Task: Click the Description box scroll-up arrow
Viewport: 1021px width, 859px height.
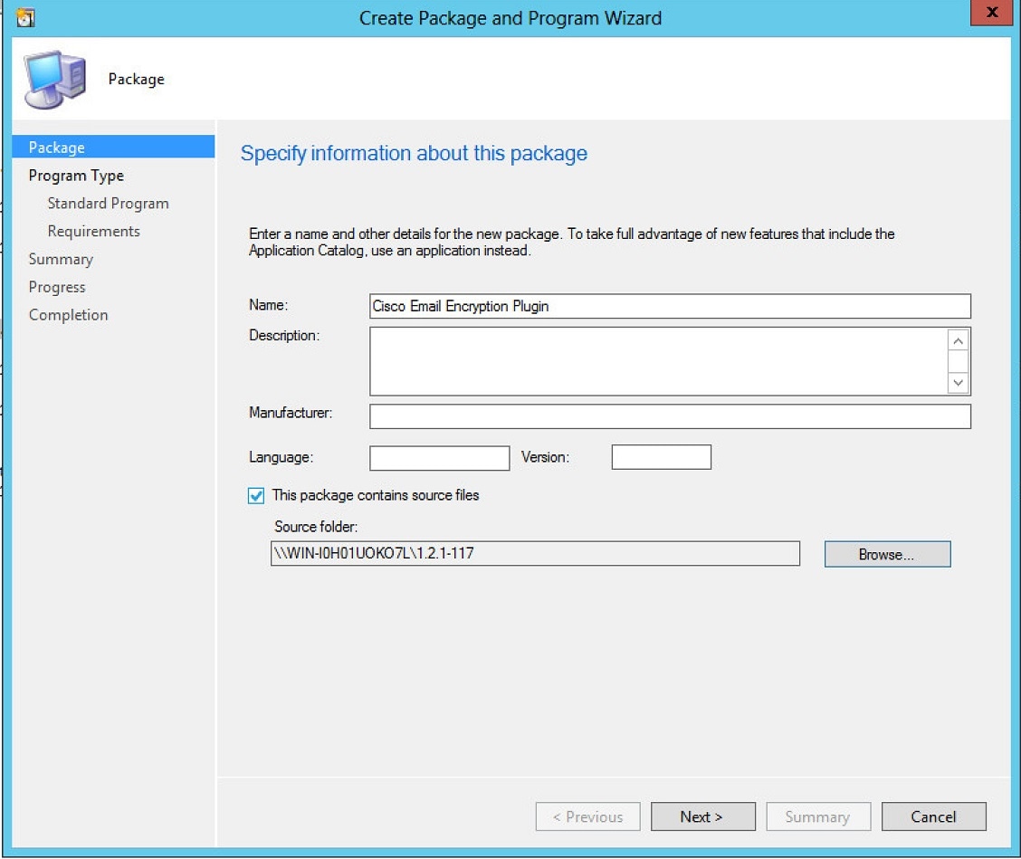Action: pyautogui.click(x=958, y=339)
